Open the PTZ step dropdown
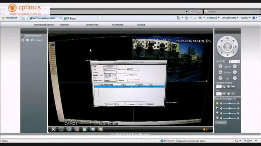Screen dimensions: 261x146 pos(238,61)
